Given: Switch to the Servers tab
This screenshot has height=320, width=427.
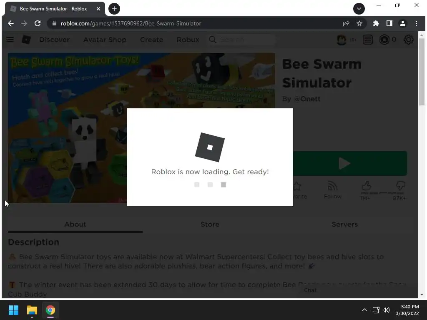Looking at the screenshot, I should point(344,225).
